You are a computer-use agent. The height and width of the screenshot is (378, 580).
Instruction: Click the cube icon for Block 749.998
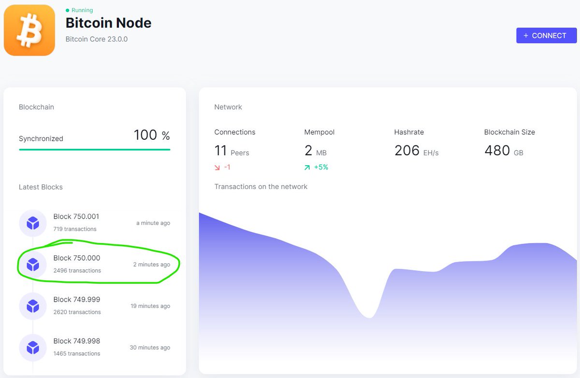coord(33,348)
